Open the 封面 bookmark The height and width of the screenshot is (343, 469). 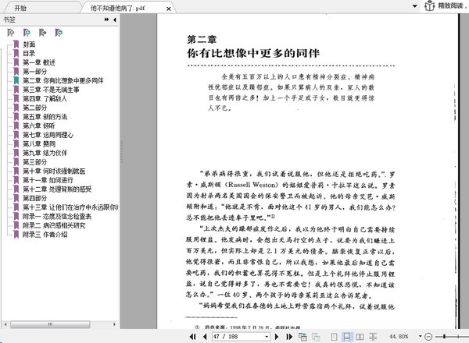click(x=29, y=44)
